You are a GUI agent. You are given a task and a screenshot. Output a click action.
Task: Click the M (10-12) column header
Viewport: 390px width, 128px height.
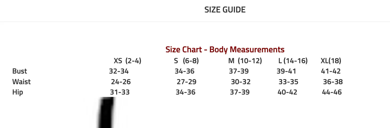pyautogui.click(x=245, y=61)
